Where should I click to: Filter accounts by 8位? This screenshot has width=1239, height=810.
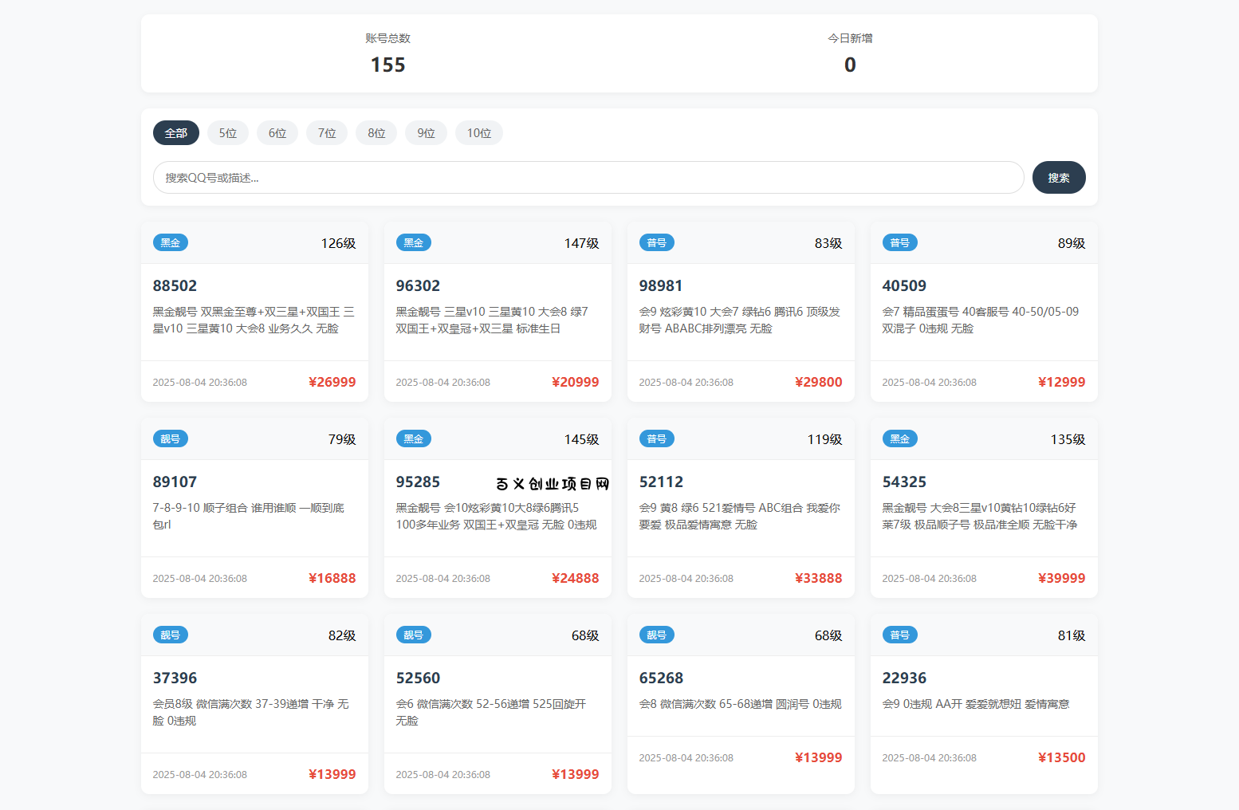click(x=376, y=133)
